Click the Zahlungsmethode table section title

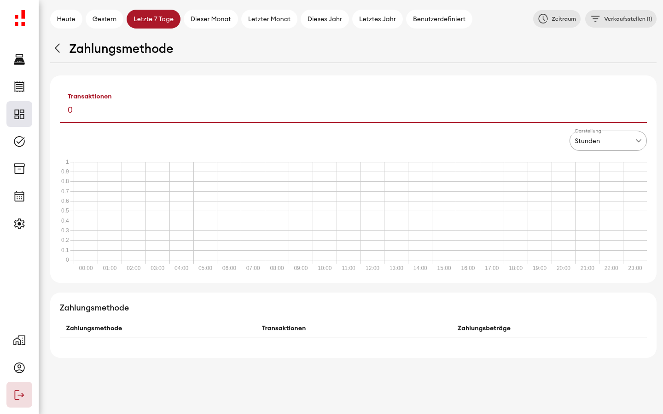coord(94,308)
